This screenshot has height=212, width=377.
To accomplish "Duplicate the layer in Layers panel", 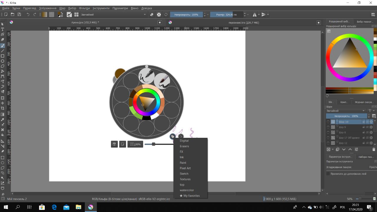I will pos(338,150).
